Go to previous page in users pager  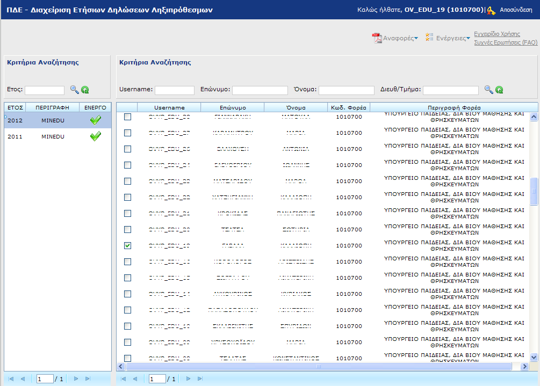coord(135,379)
